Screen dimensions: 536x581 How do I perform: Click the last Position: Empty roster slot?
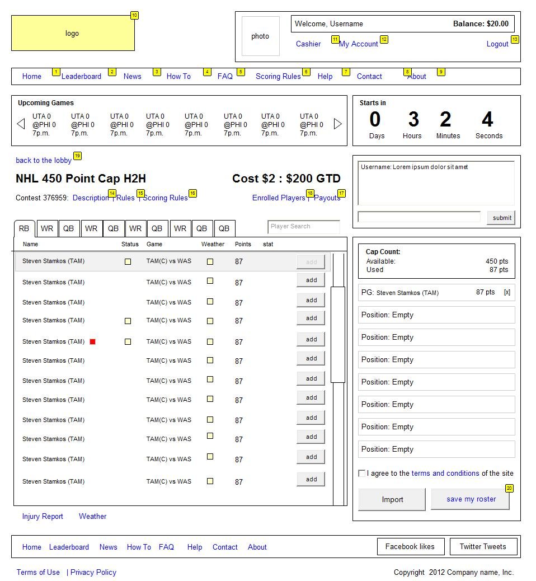point(436,449)
